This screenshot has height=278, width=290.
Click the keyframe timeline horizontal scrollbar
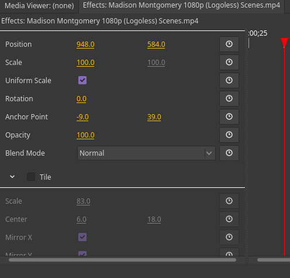pyautogui.click(x=274, y=260)
